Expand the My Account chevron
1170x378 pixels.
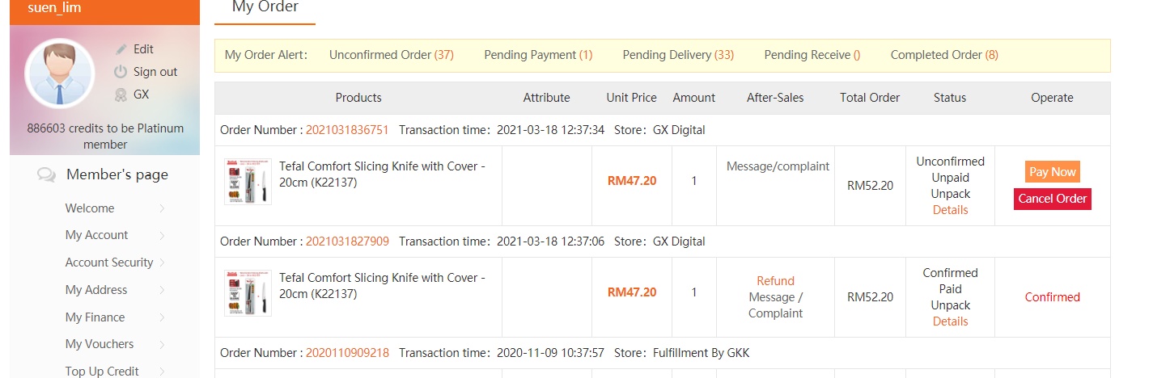(162, 236)
